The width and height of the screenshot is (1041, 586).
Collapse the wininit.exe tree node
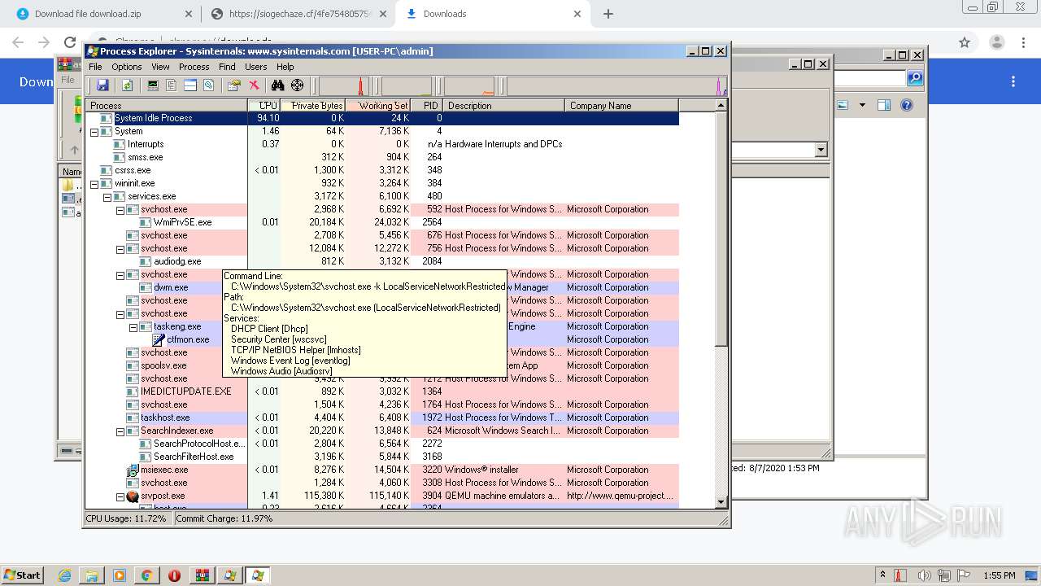point(94,183)
